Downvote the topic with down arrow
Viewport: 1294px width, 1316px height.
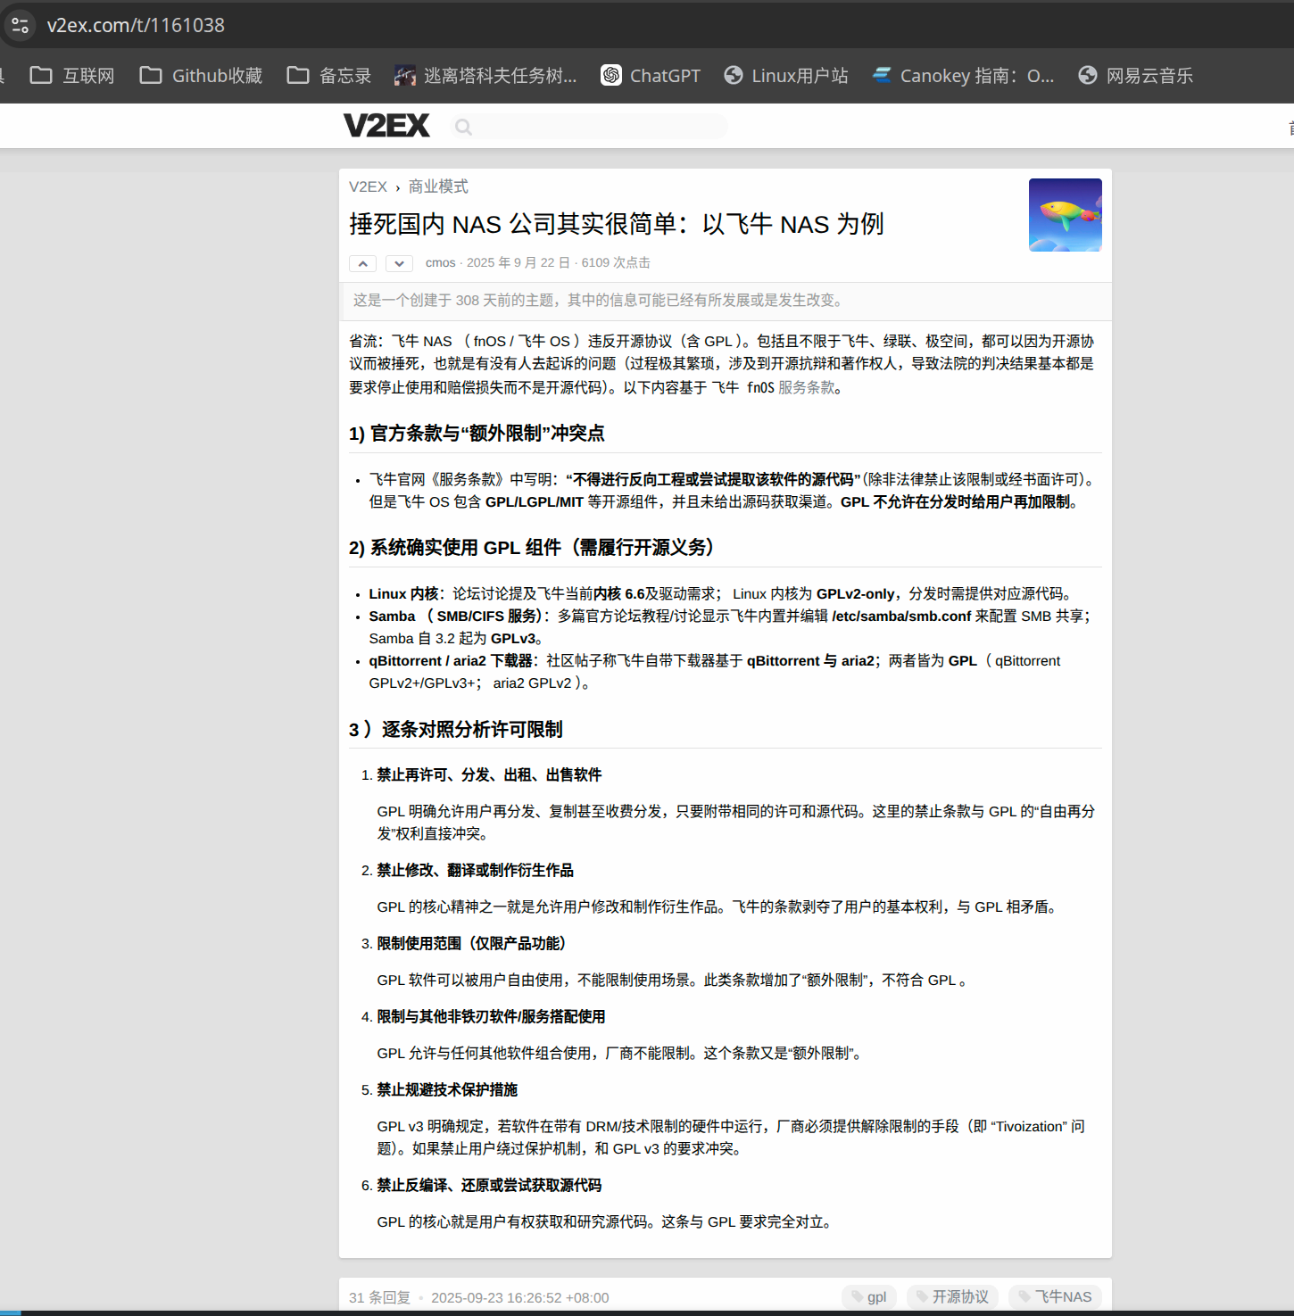point(399,263)
